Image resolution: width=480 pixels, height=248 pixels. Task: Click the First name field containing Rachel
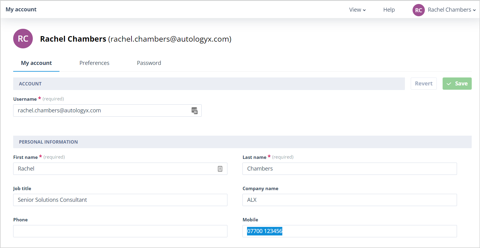[120, 169]
